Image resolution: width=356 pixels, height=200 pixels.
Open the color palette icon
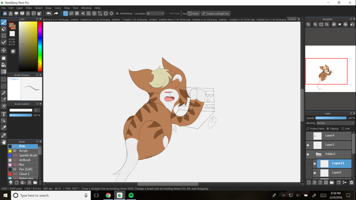[x=13, y=51]
